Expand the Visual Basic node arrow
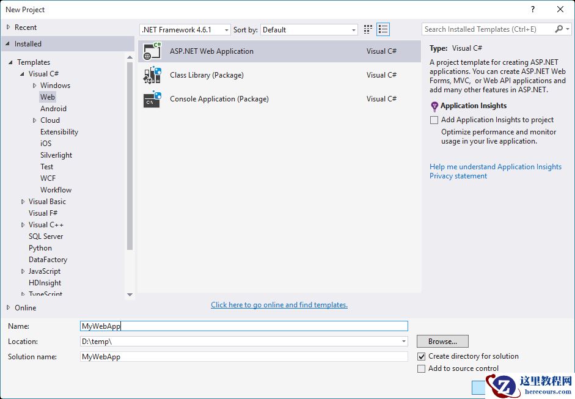This screenshot has width=575, height=399. click(x=23, y=202)
